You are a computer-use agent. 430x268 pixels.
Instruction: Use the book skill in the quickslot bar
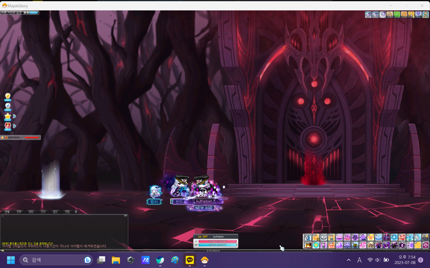pyautogui.click(x=324, y=237)
